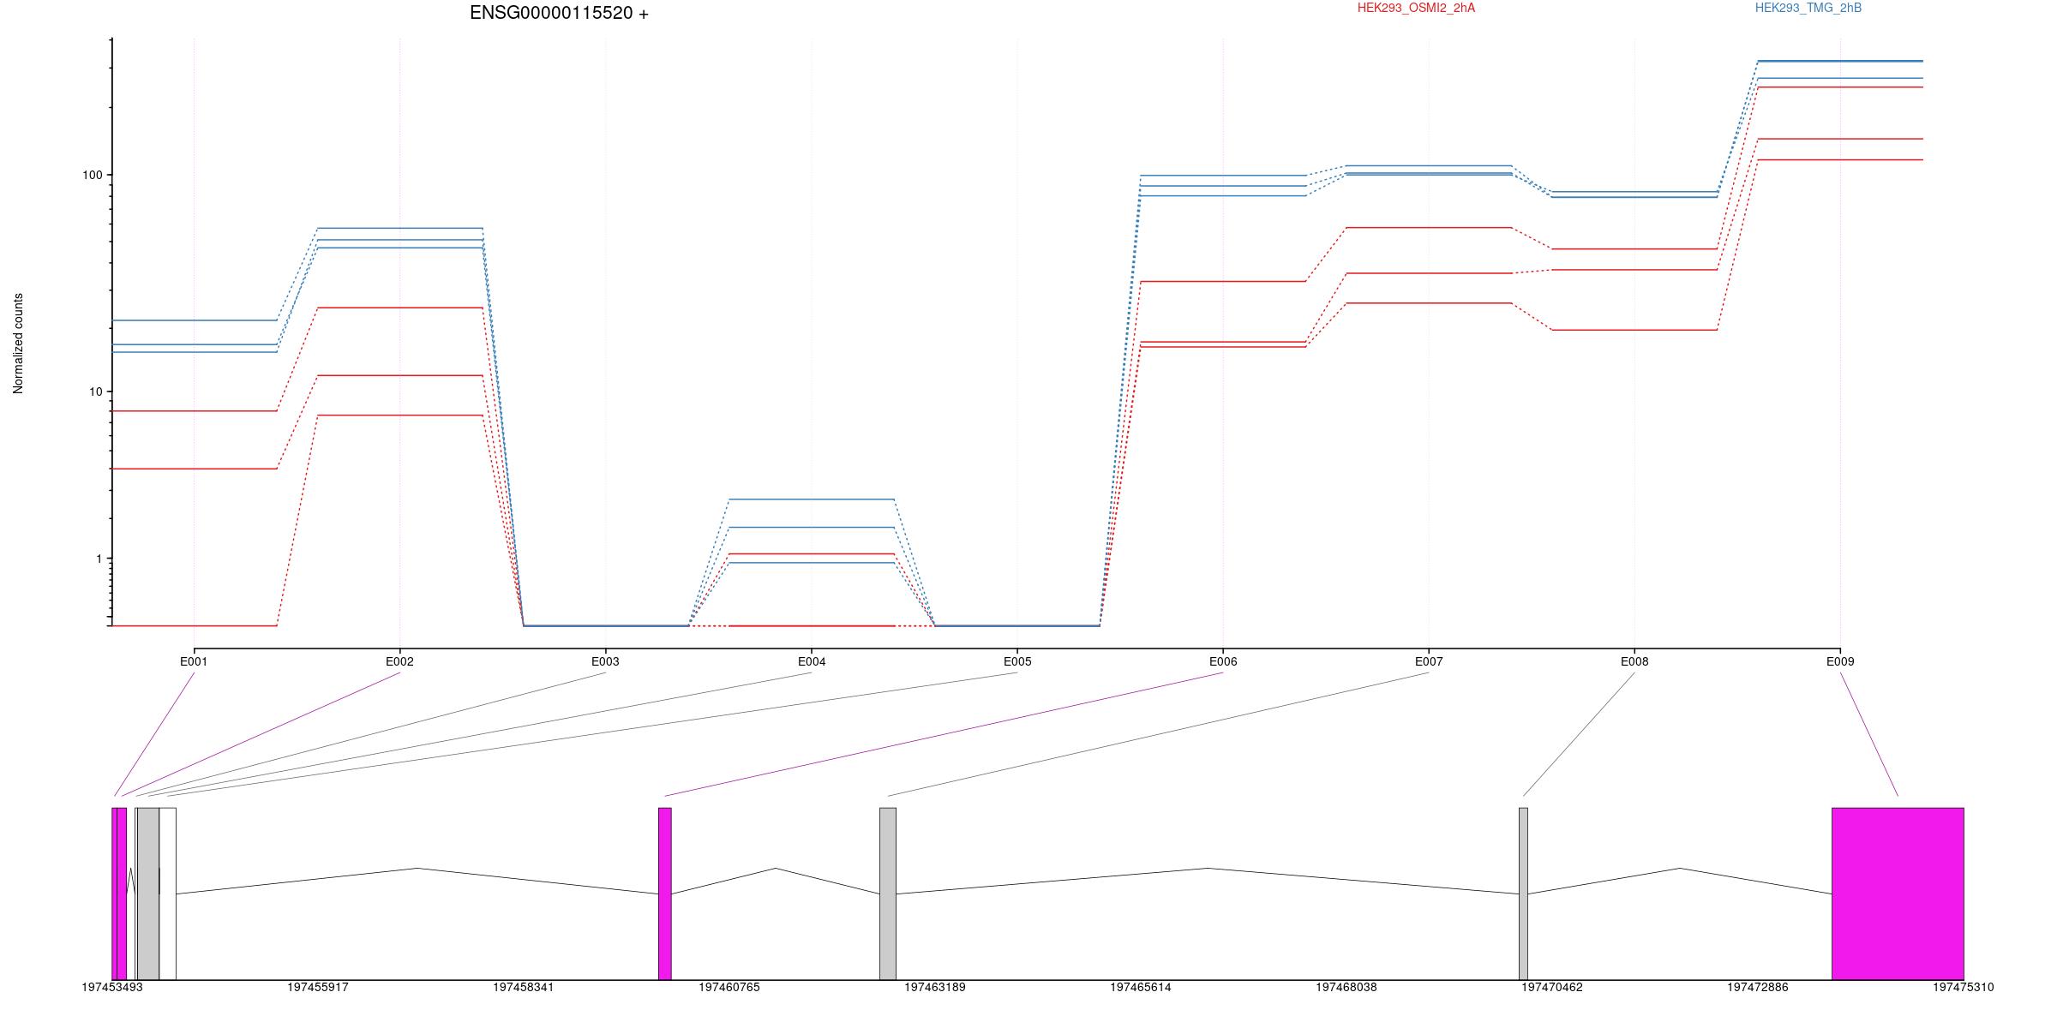2057x1028 pixels.
Task: Click the top blue line segment at E001
Action: click(195, 320)
